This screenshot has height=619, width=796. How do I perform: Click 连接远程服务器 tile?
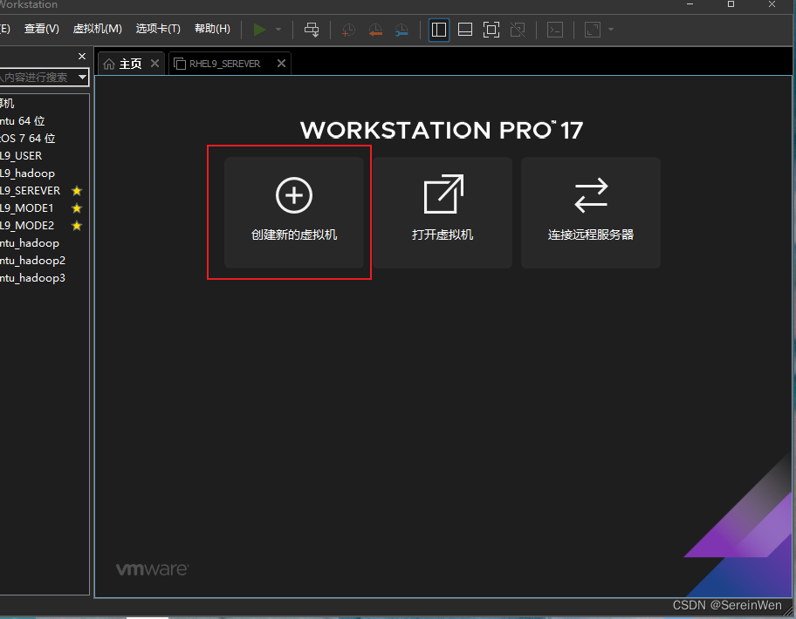pyautogui.click(x=590, y=213)
